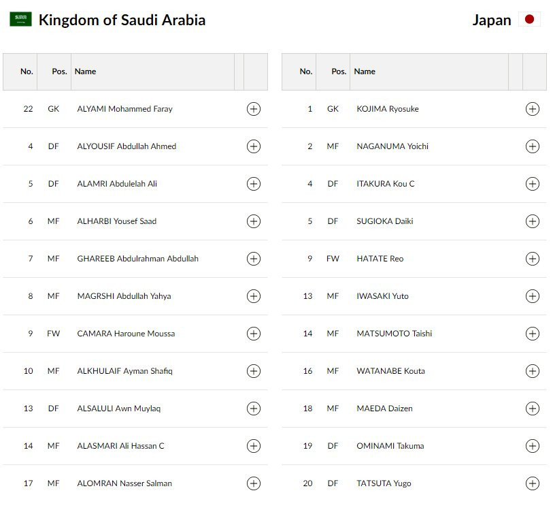Expand KOJIMA Ryosuke goalkeeper row
Image resolution: width=553 pixels, height=510 pixels.
532,109
